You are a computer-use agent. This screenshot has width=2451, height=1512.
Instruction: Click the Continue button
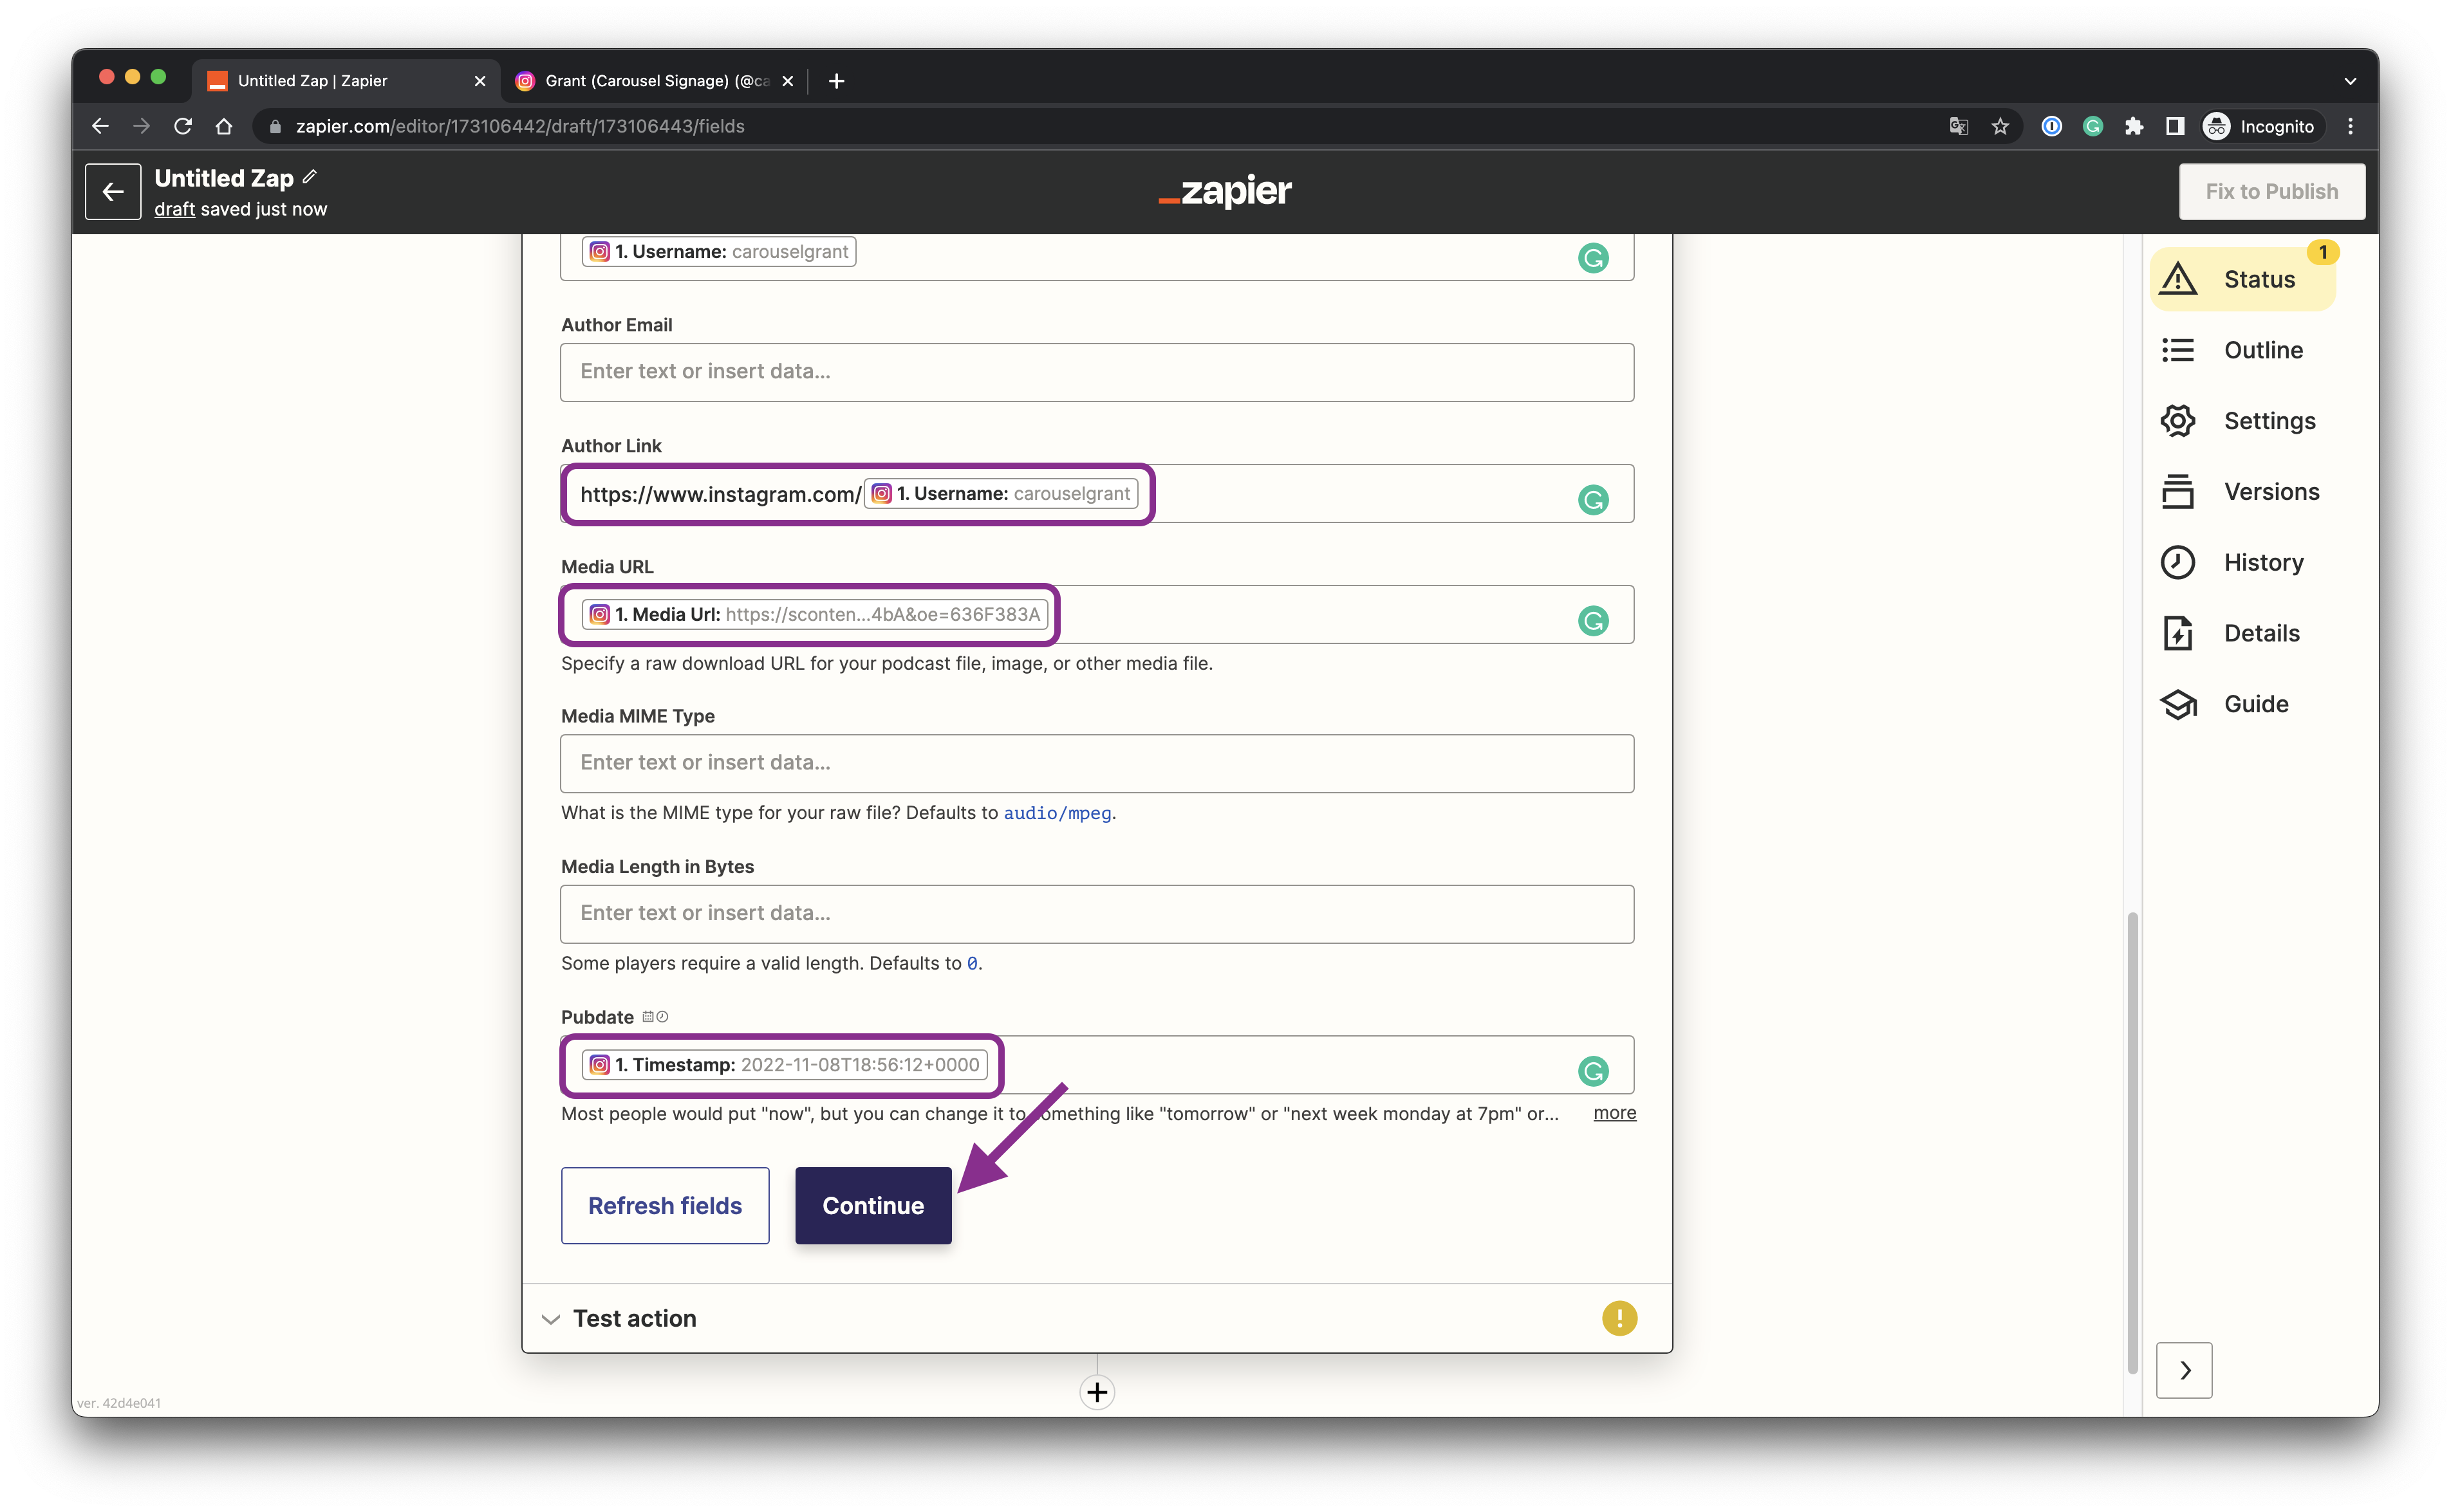(x=872, y=1205)
